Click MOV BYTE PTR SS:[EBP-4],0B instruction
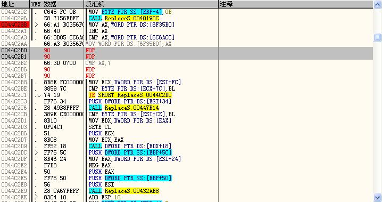382x202 pixels. [x=130, y=12]
